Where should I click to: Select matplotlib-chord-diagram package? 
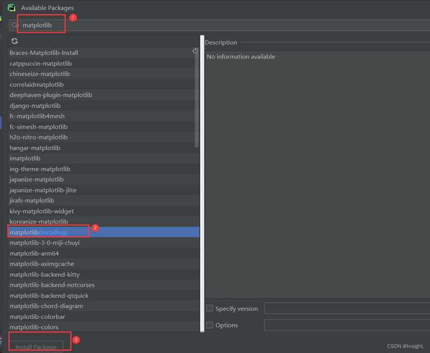click(x=104, y=306)
